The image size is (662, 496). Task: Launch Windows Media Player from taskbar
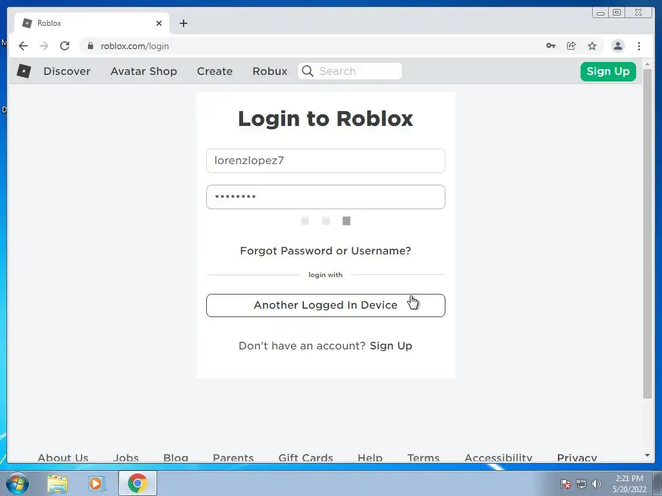(x=97, y=484)
